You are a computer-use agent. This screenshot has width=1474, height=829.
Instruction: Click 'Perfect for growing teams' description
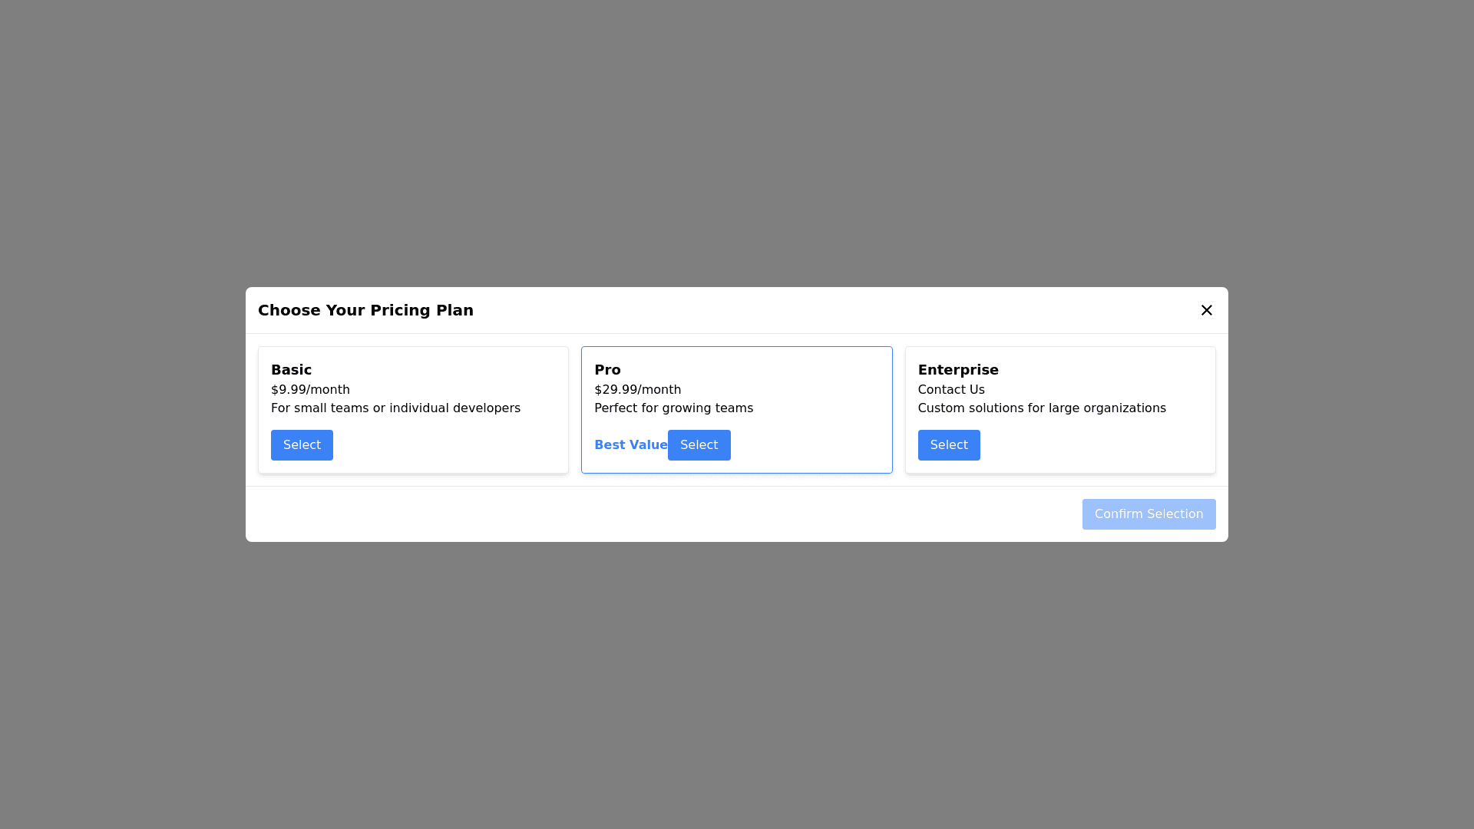(x=673, y=408)
